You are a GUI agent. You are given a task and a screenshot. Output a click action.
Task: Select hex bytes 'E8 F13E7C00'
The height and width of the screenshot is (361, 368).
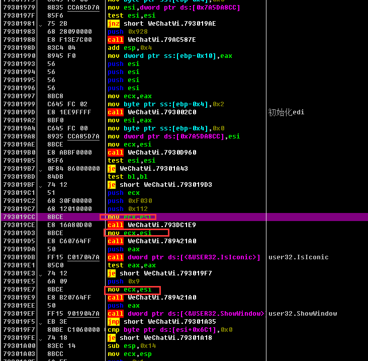(69, 40)
